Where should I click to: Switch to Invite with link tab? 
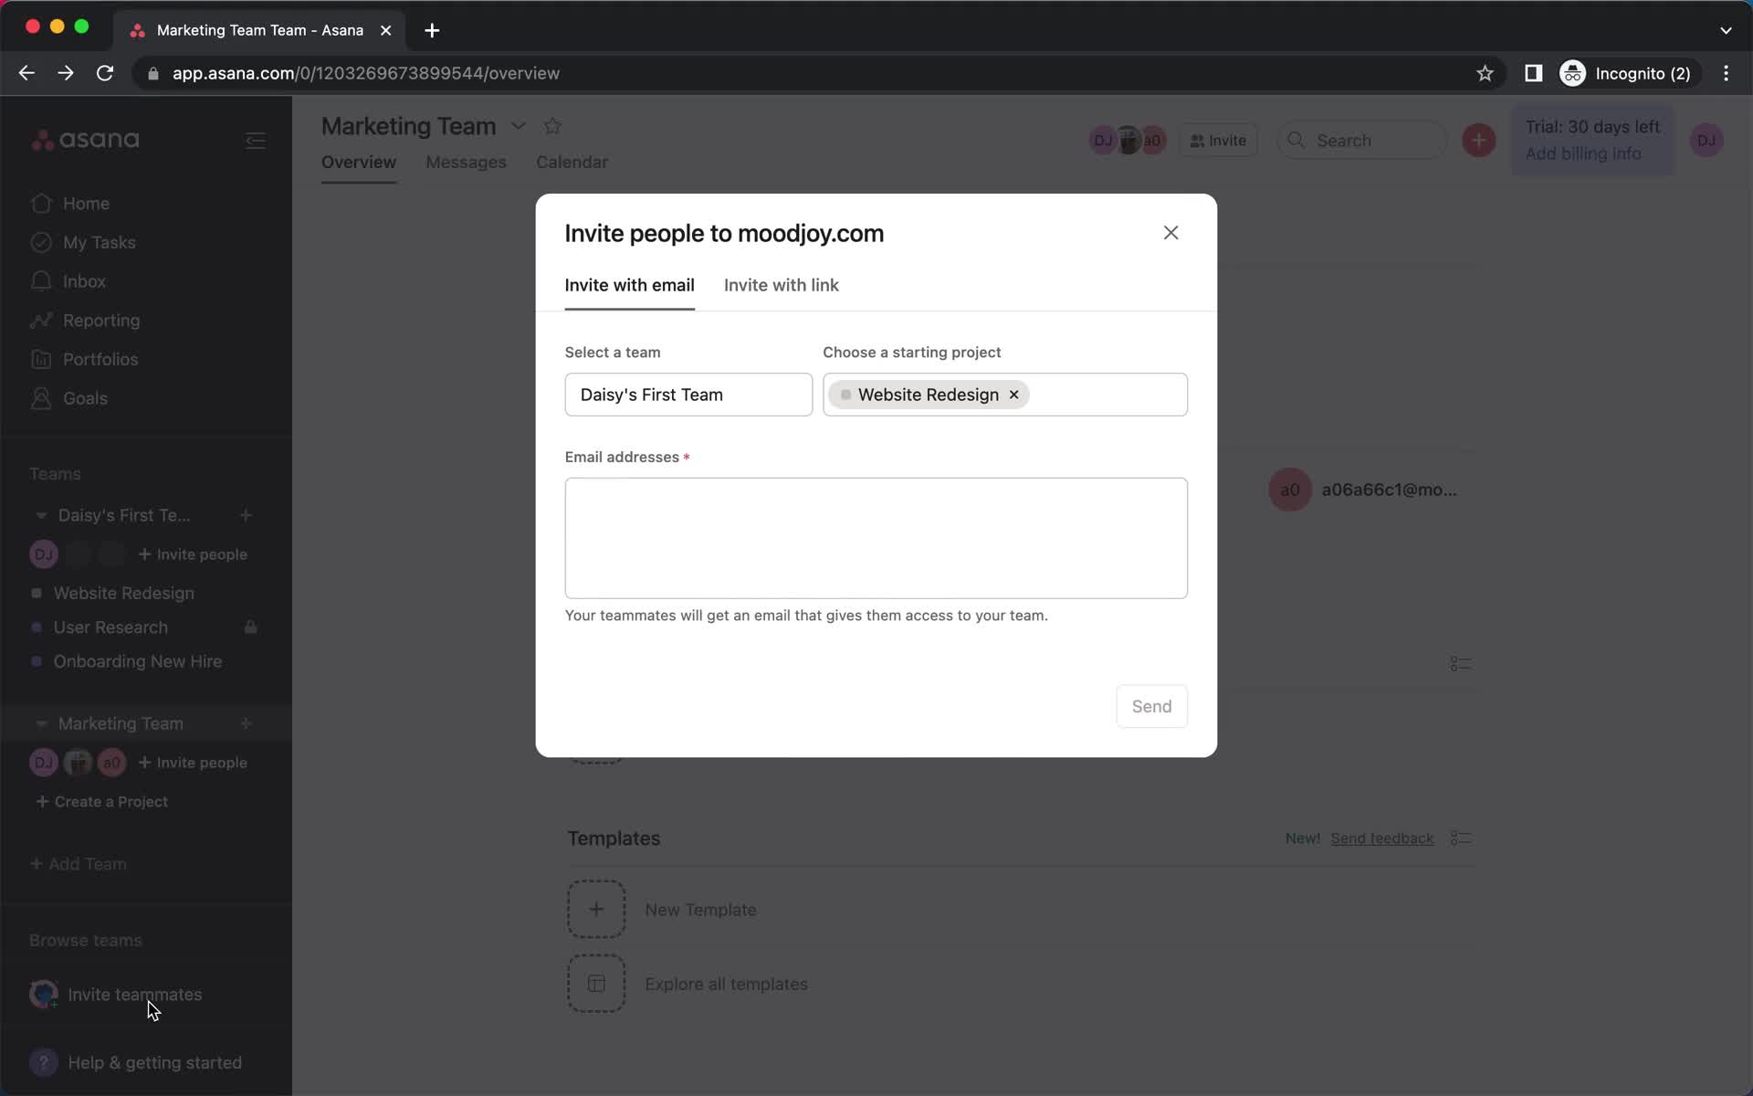pos(781,285)
